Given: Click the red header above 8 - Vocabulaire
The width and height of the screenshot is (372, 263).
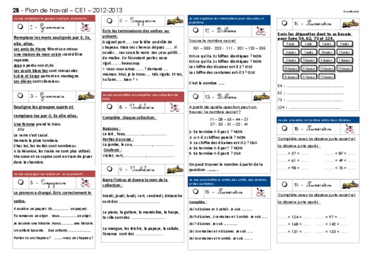Looking at the screenshot, I should click(143, 97).
